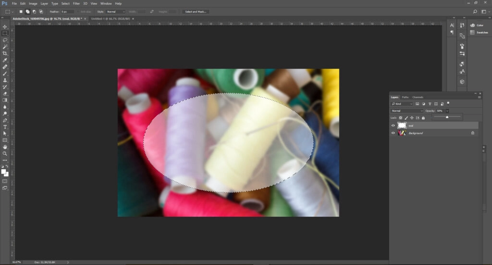The width and height of the screenshot is (492, 265).
Task: Open the Image menu
Action: pos(33,3)
